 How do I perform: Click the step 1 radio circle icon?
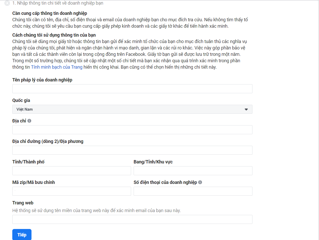tap(7, 3)
